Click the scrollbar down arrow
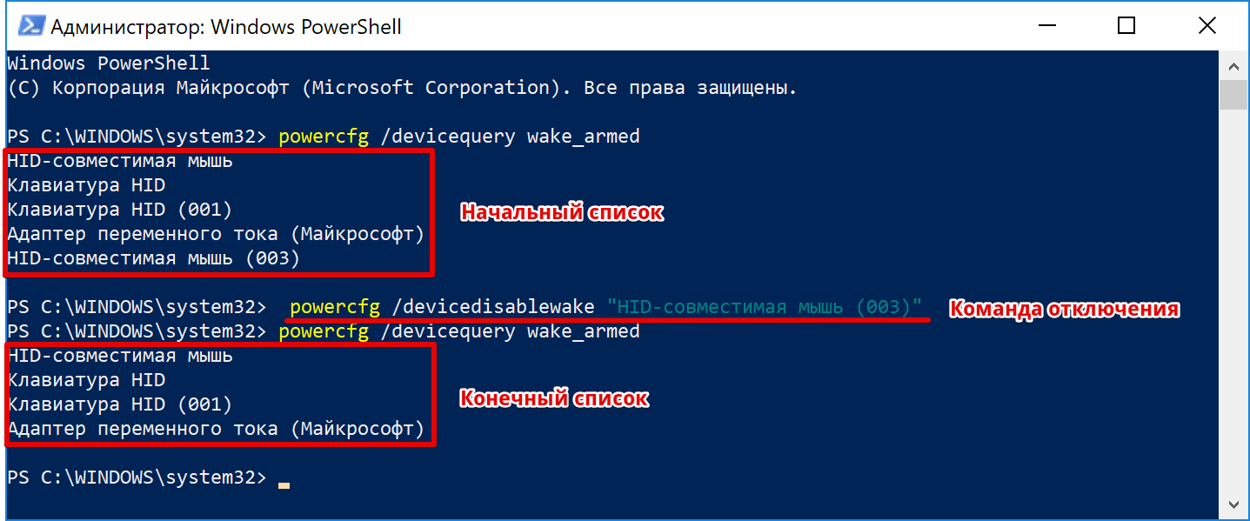Image resolution: width=1250 pixels, height=521 pixels. tap(1233, 504)
